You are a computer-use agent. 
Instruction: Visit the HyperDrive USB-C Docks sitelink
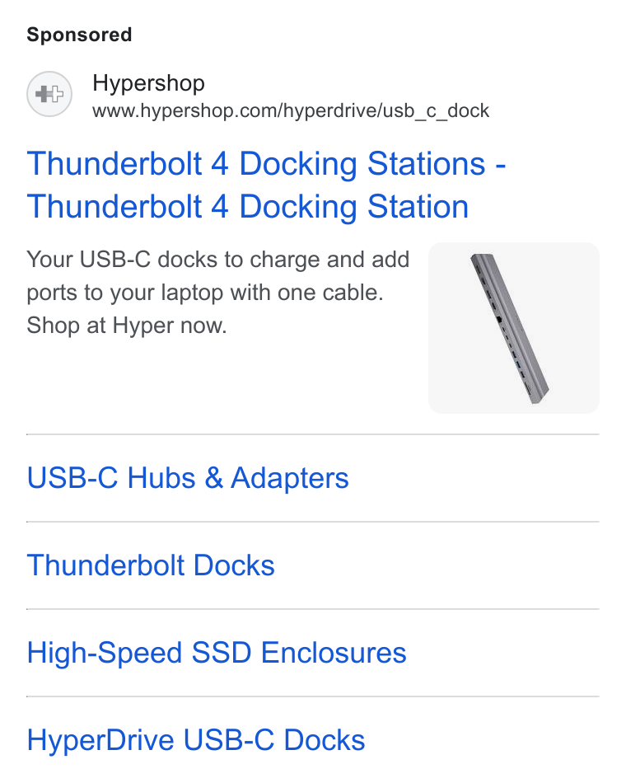(196, 740)
